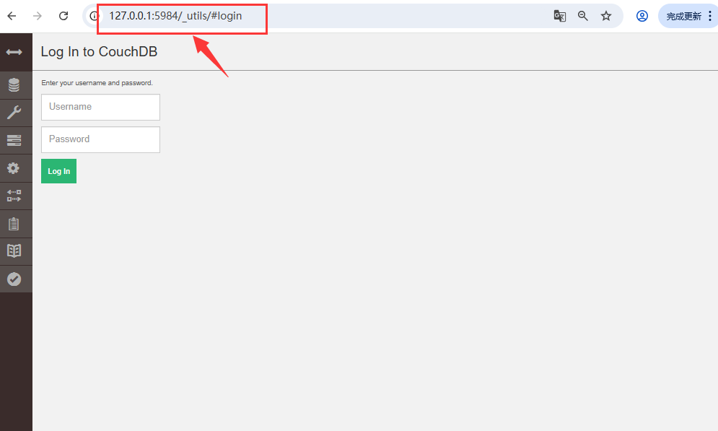Open Active Tasks stacked-bars icon

(14, 140)
